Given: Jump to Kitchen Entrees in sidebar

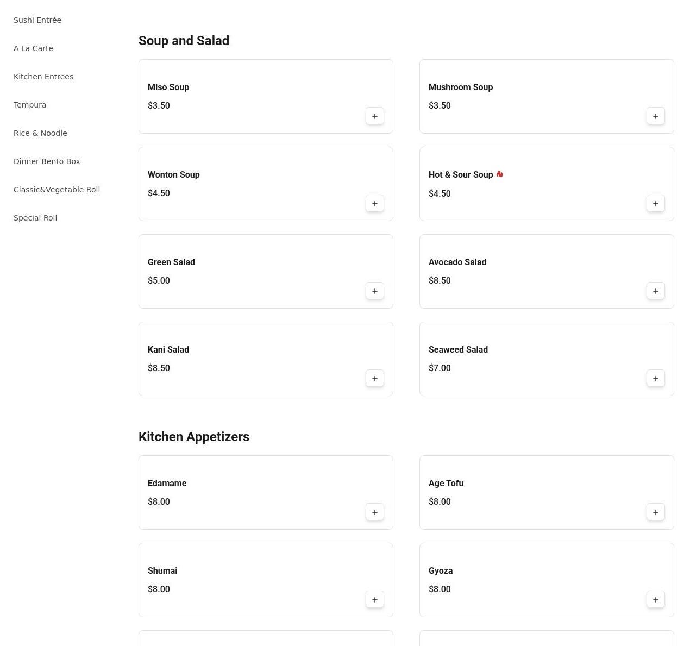Looking at the screenshot, I should (43, 77).
